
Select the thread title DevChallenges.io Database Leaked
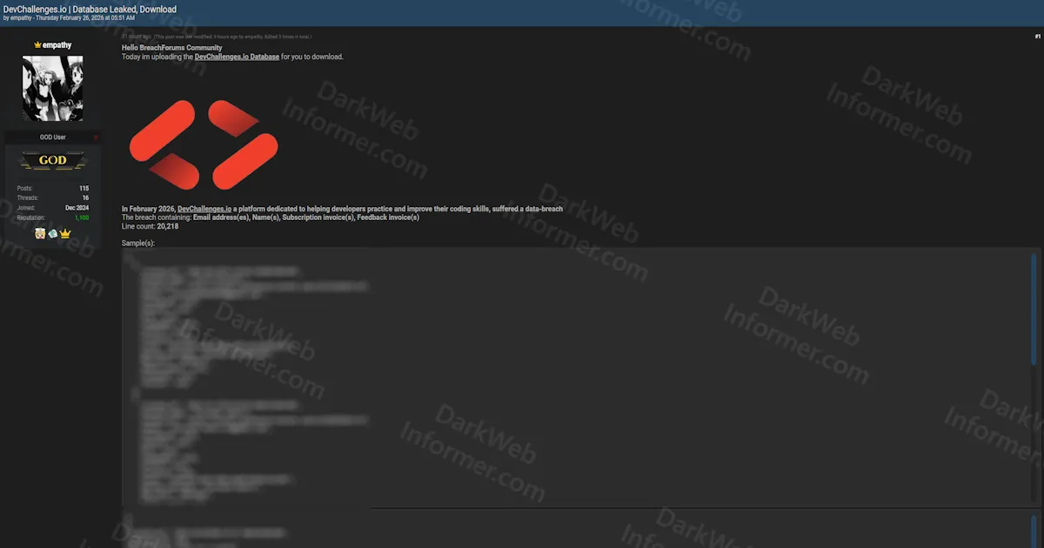click(x=89, y=9)
